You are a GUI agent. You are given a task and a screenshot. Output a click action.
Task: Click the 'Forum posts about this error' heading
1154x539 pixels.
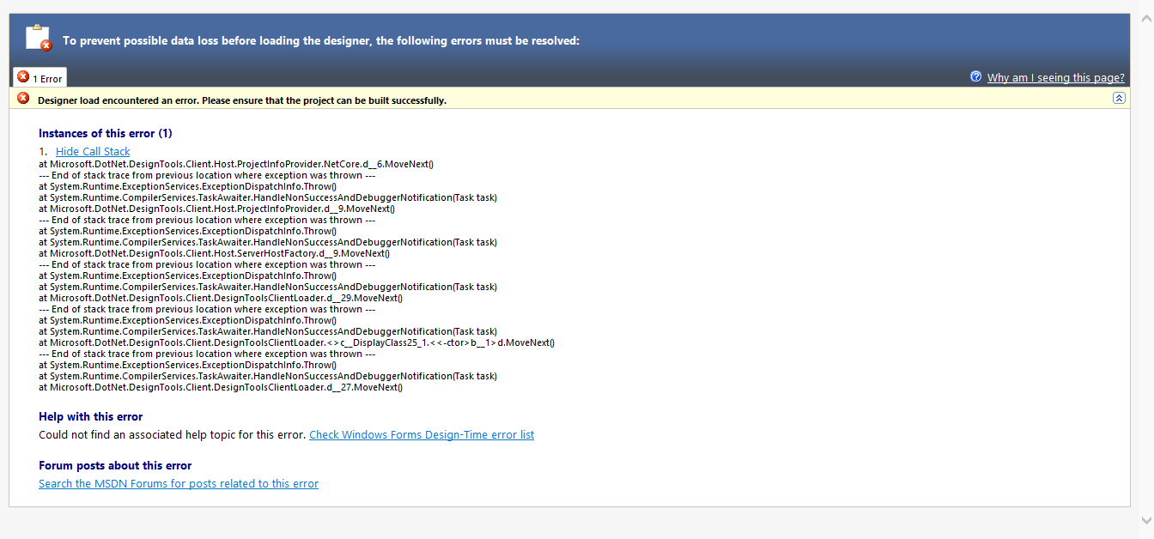[115, 465]
